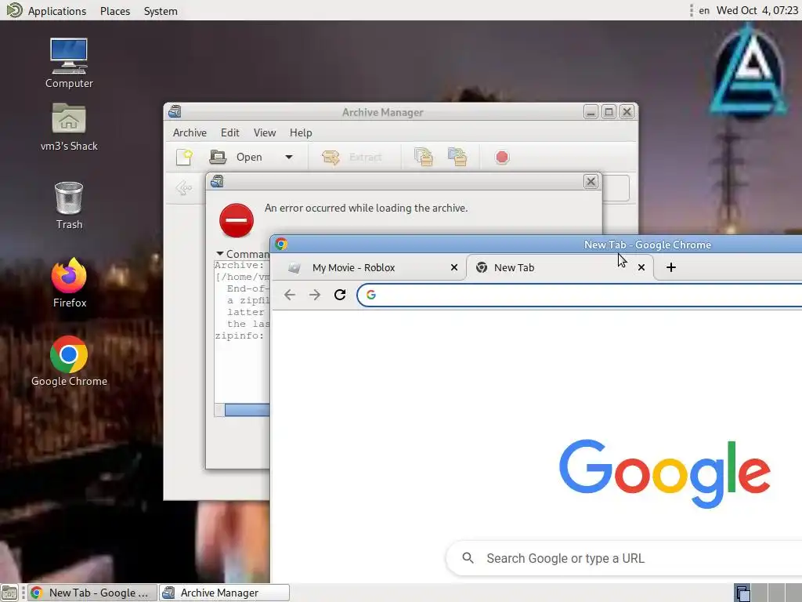Click the red error icon in the dialog
802x602 pixels.
[x=237, y=220]
